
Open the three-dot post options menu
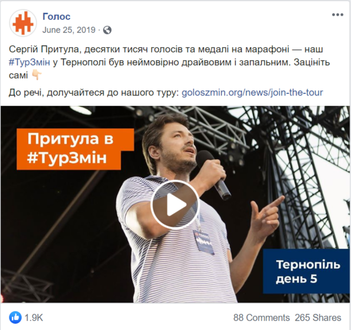point(337,15)
